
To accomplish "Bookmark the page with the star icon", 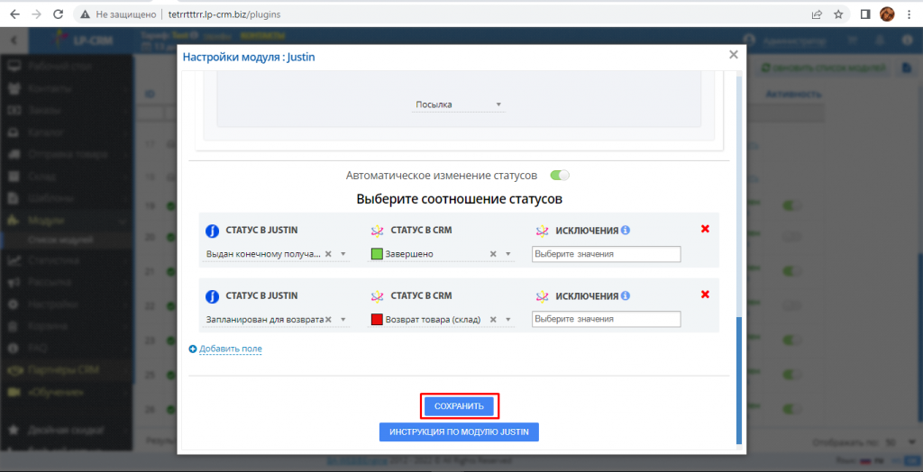I will point(838,14).
